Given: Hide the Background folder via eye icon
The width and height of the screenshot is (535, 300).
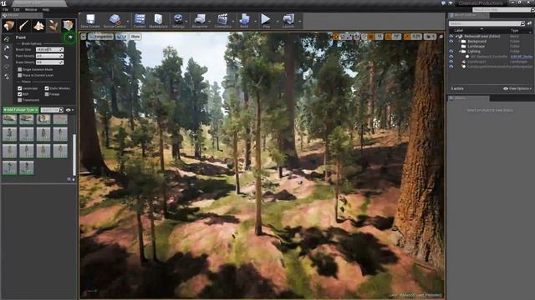Looking at the screenshot, I should 451,41.
